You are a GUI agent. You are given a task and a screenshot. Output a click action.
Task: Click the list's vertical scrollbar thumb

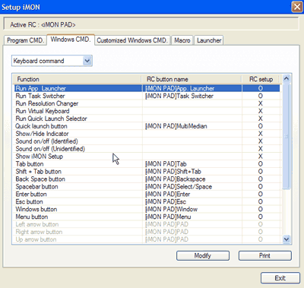pyautogui.click(x=287, y=135)
